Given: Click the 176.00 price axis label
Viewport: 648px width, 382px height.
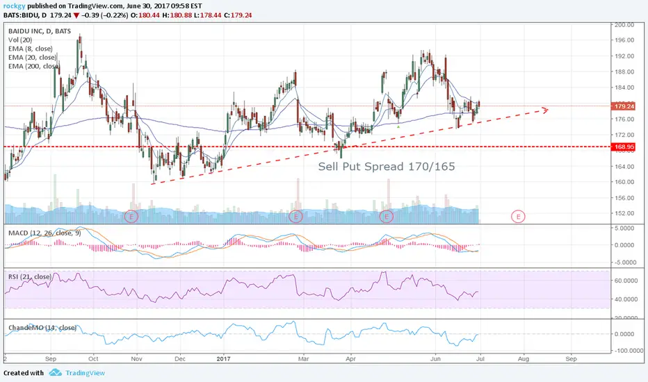Looking at the screenshot, I should (x=624, y=119).
